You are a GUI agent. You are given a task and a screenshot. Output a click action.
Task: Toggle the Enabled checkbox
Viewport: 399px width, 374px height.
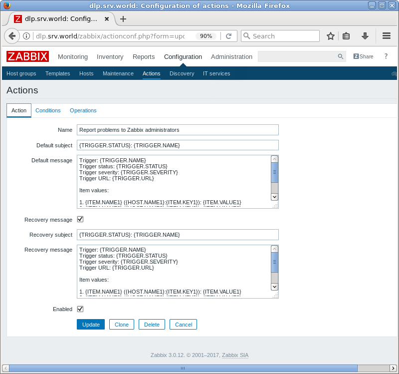point(80,309)
